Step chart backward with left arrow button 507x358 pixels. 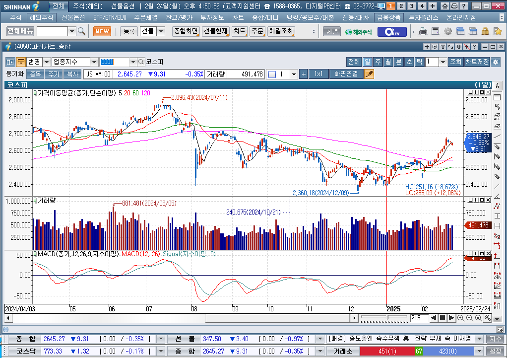(434, 318)
